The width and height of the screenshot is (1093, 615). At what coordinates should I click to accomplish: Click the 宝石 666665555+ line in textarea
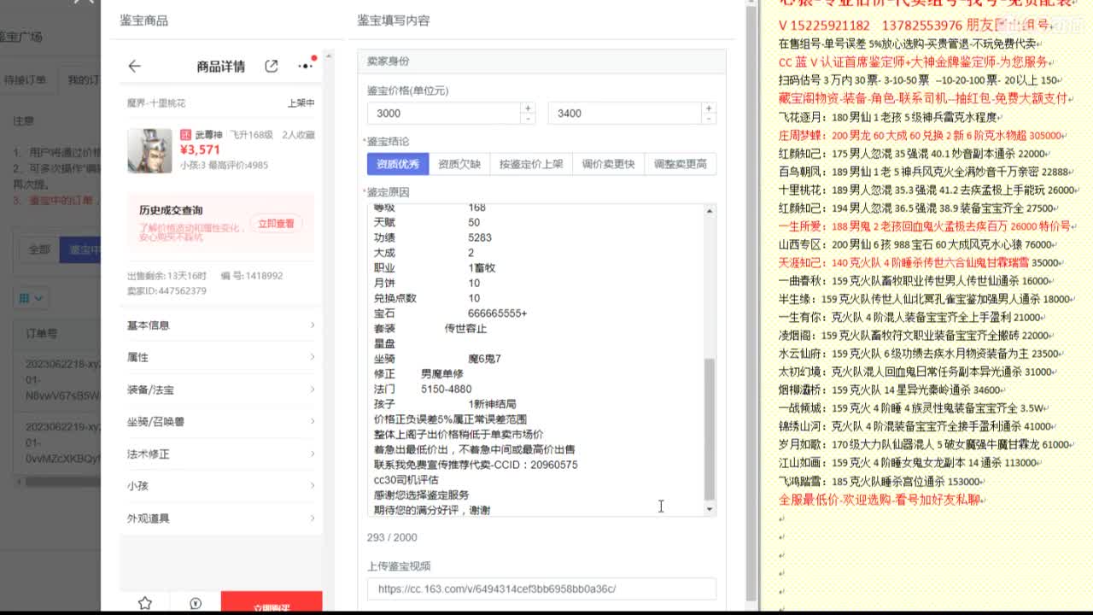(451, 313)
